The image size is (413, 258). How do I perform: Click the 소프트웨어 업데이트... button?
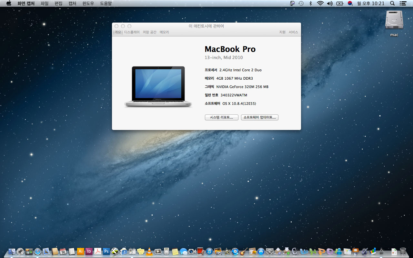point(259,117)
